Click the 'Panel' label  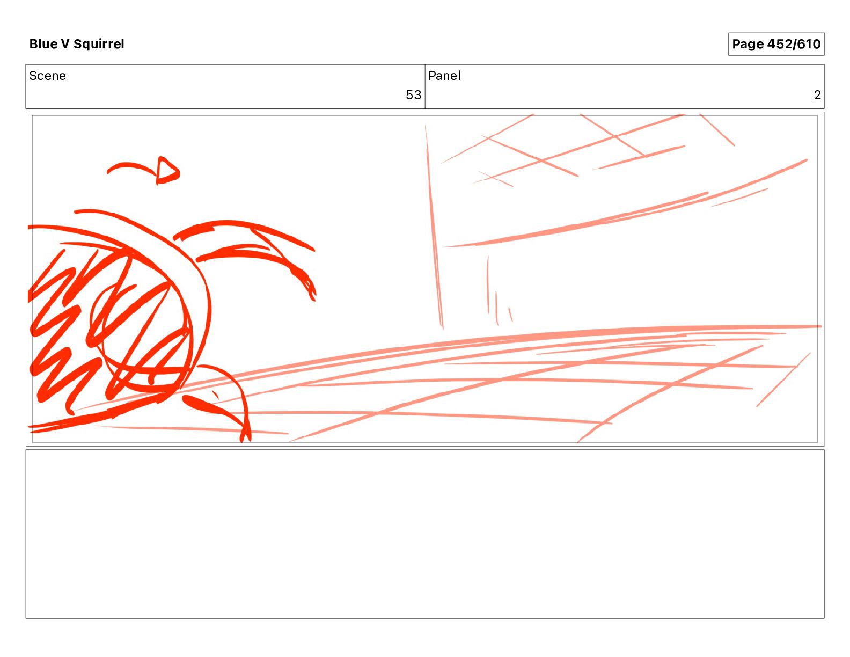[x=444, y=76]
